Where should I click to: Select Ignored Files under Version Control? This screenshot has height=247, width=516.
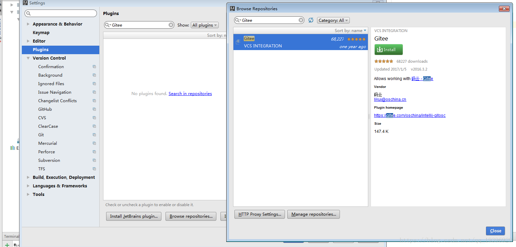51,84
